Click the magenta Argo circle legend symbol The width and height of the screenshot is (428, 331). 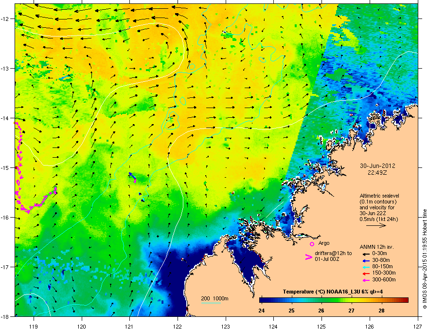312,244
